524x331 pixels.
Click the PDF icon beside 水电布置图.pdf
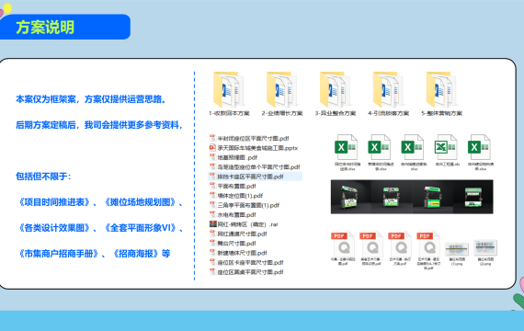212,214
